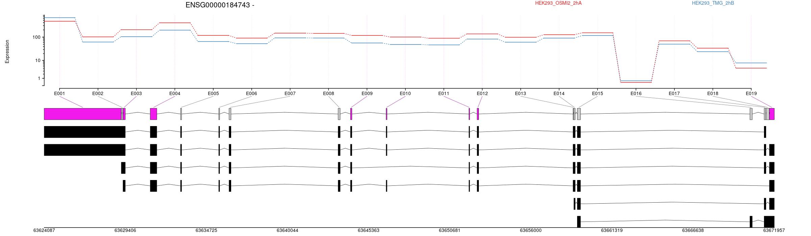Click the exon label E014
Image resolution: width=811 pixels, height=236 pixels.
(559, 93)
